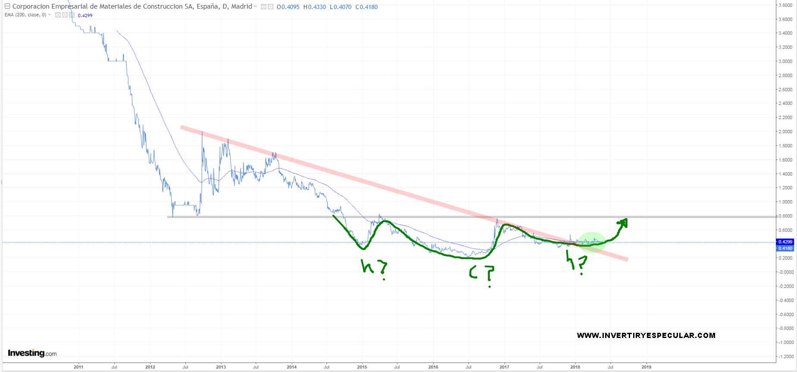Open EMA indicator settings gear
This screenshot has height=372, width=797.
[65, 15]
